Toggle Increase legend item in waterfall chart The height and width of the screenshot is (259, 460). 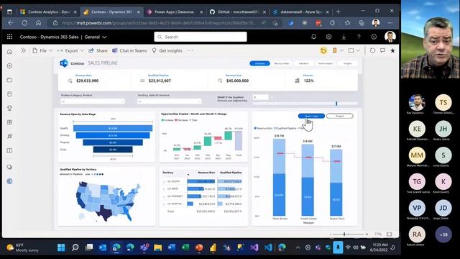(167, 120)
